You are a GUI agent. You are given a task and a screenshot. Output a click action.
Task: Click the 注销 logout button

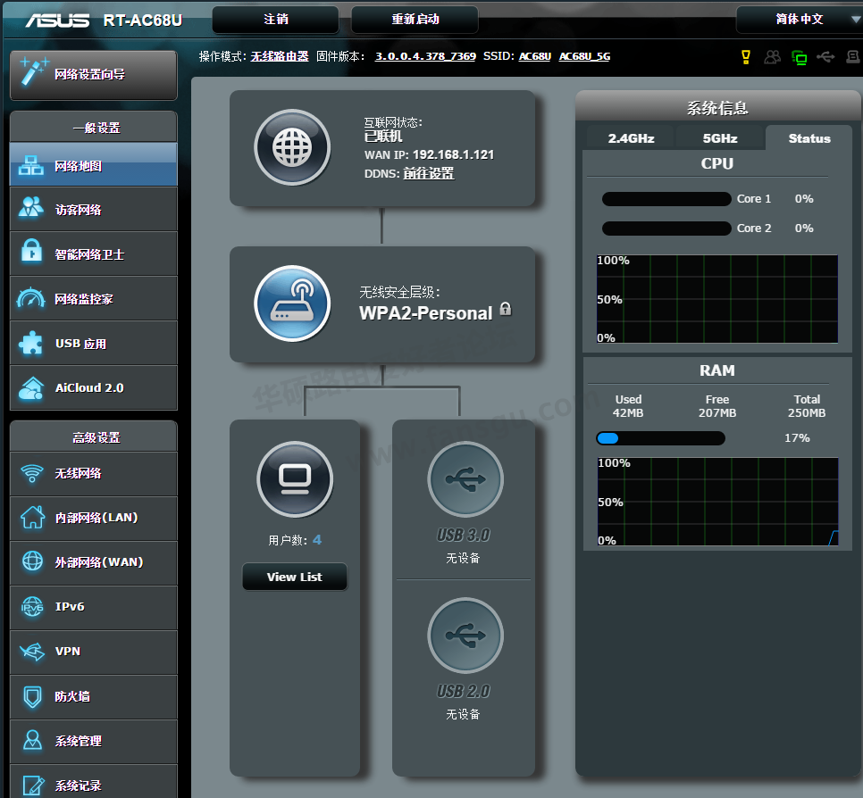(x=276, y=20)
